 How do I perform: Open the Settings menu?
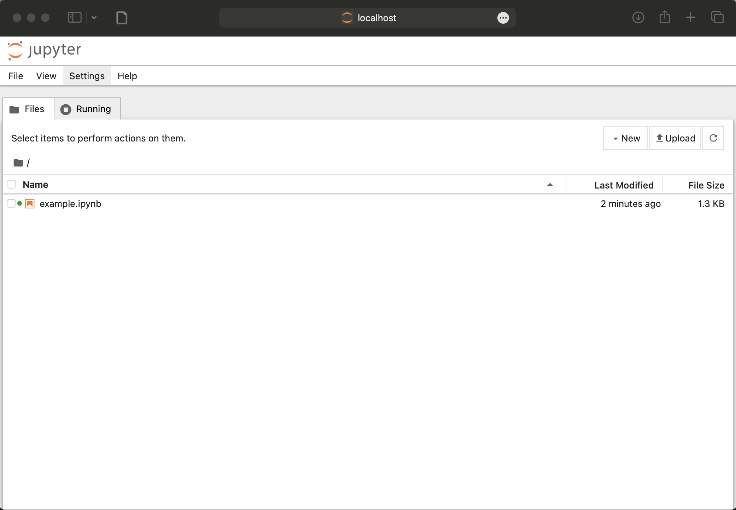coord(87,76)
